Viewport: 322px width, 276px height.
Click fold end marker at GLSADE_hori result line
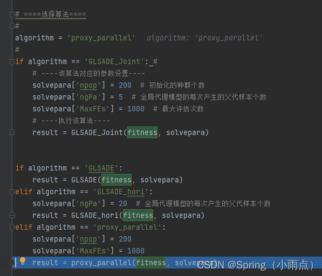(x=12, y=215)
